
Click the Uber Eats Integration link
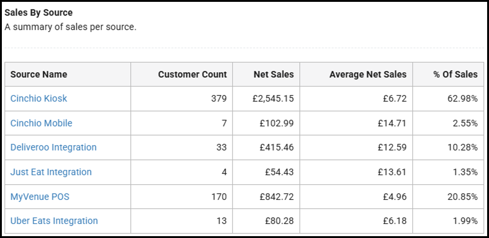[x=54, y=221]
